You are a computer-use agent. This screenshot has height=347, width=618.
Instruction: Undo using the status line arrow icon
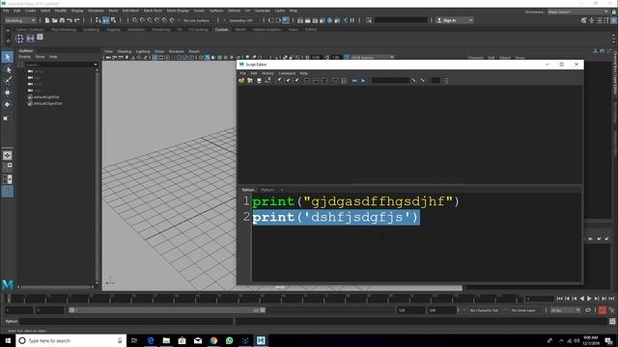[x=70, y=20]
